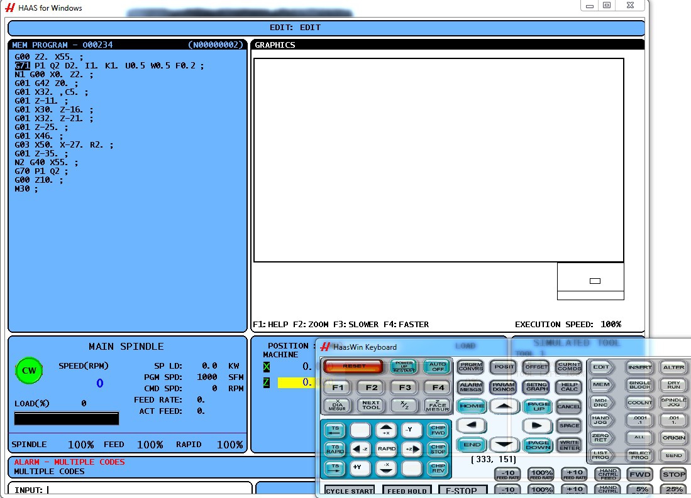This screenshot has width=691, height=498.
Task: Select the .001 / 1. jog increment
Action: point(673,420)
